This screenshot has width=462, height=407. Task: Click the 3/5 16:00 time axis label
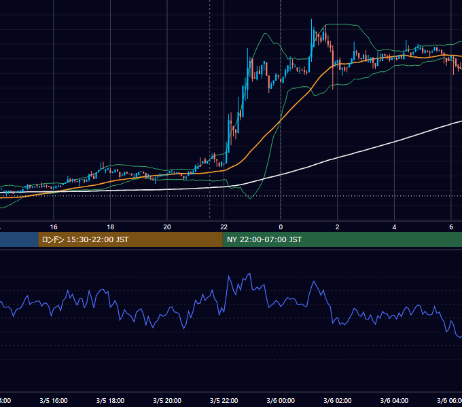(54, 400)
